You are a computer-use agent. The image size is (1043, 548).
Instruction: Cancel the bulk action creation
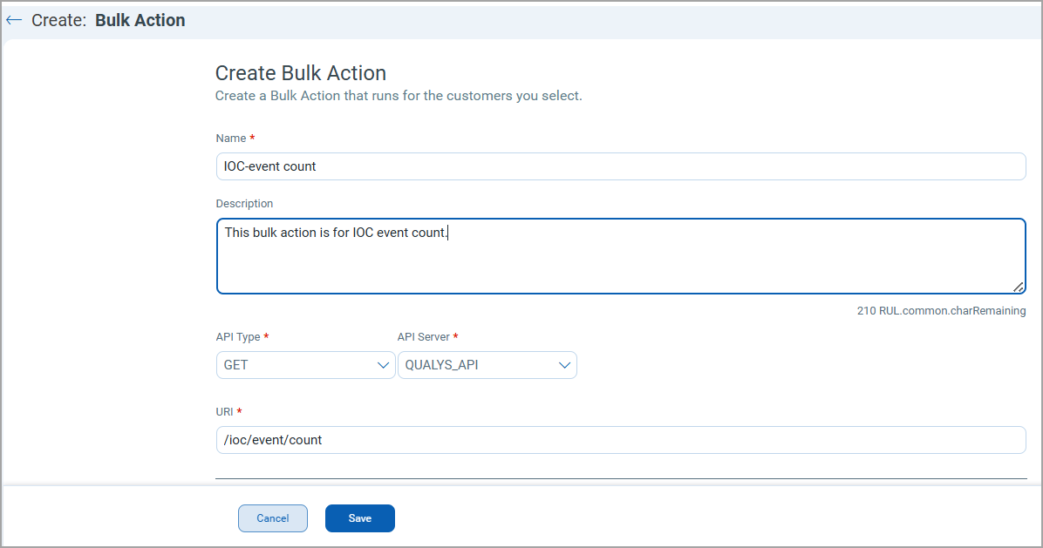tap(273, 518)
